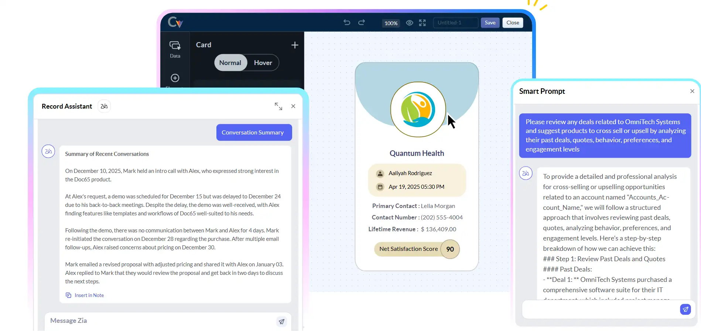701x331 pixels.
Task: Select the contact number (202) 555-4004
Action: click(x=442, y=218)
